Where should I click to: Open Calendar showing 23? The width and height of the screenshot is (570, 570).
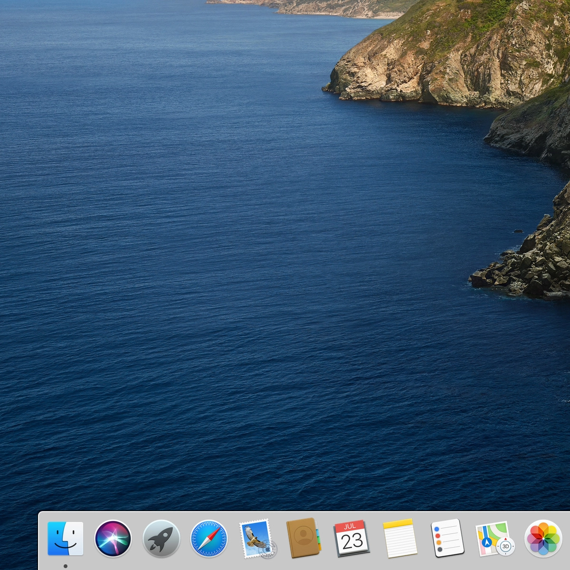[x=351, y=539]
